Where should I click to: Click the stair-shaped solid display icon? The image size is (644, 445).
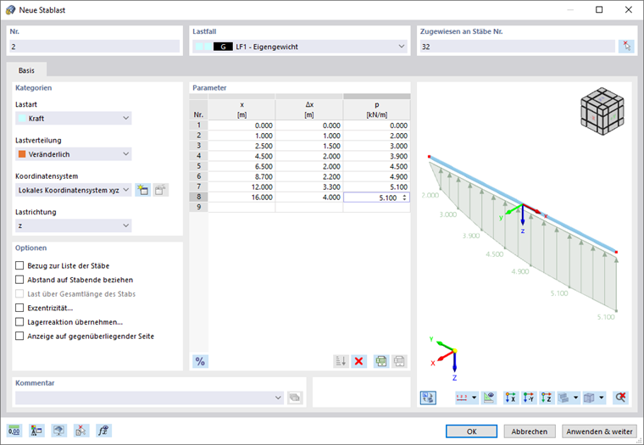tap(563, 398)
